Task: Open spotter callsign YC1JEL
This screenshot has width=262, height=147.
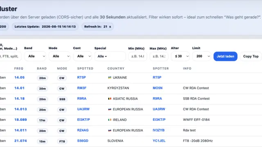Action: 159,141
